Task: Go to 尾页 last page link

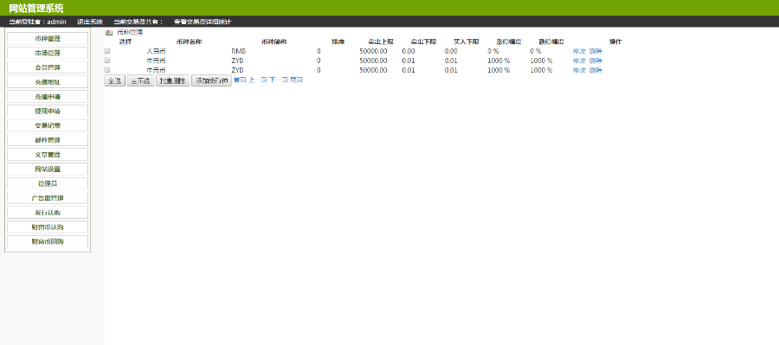Action: click(297, 80)
